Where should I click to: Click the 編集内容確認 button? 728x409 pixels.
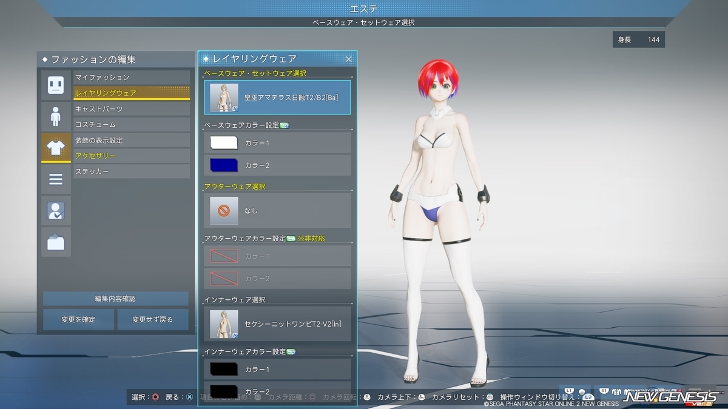coord(115,299)
